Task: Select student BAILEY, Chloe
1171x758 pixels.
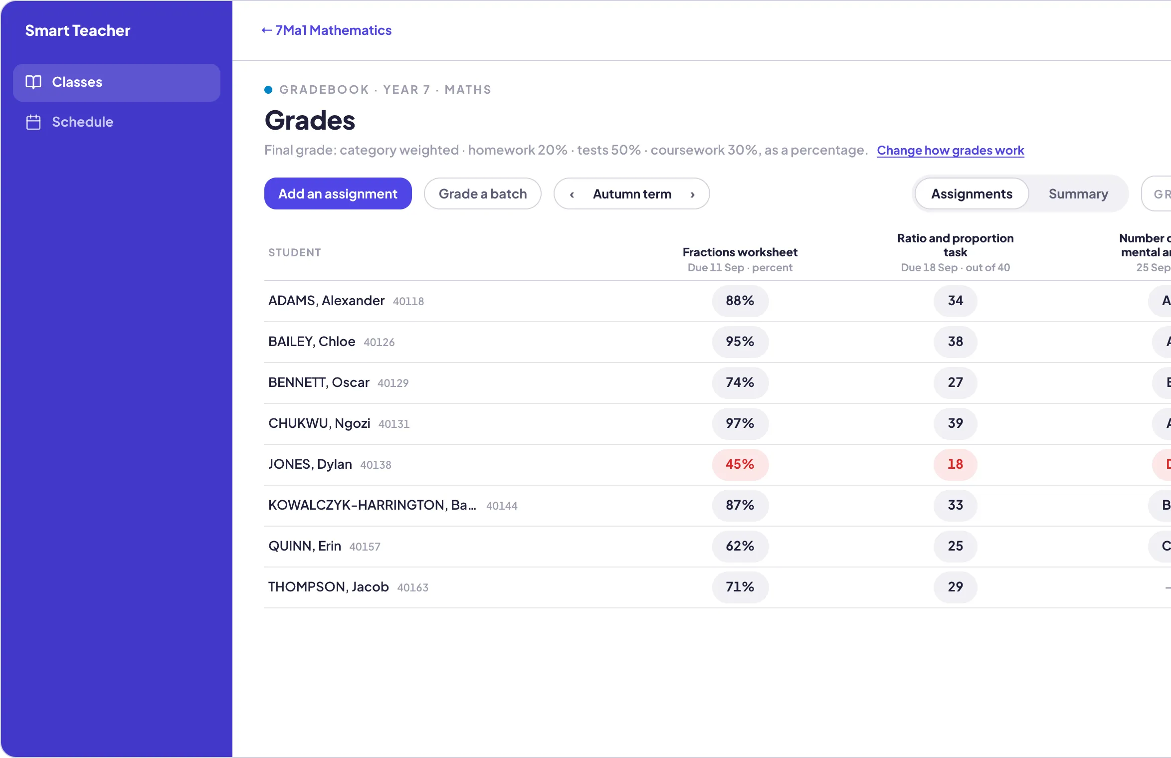Action: click(x=312, y=342)
